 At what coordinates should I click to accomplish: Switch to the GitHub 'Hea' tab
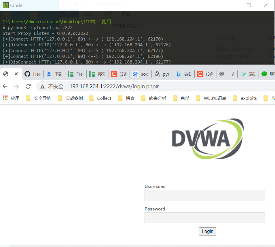pyautogui.click(x=33, y=74)
